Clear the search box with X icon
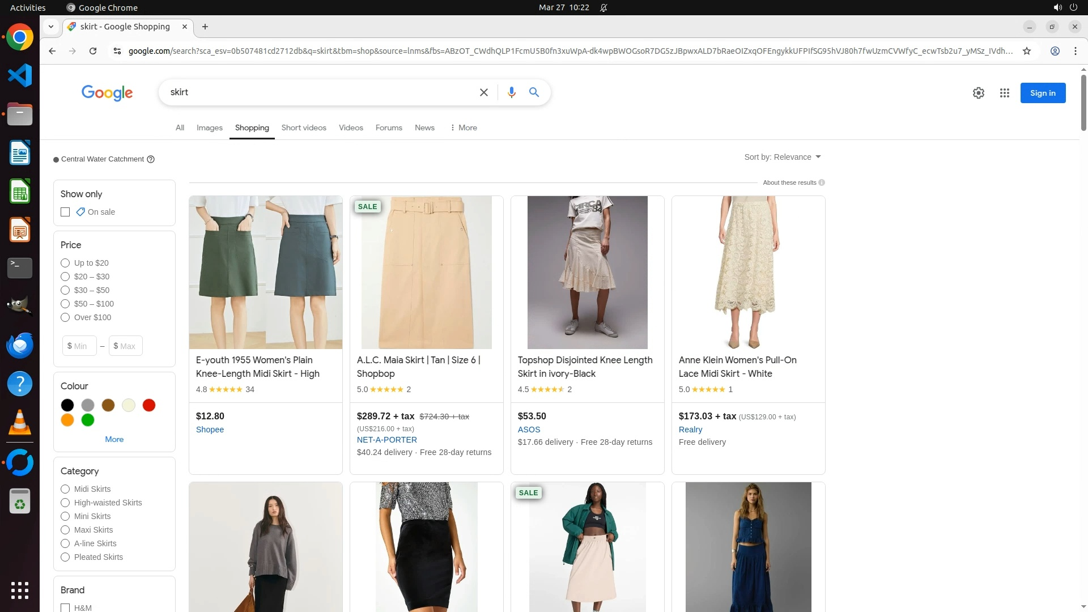 pos(483,92)
